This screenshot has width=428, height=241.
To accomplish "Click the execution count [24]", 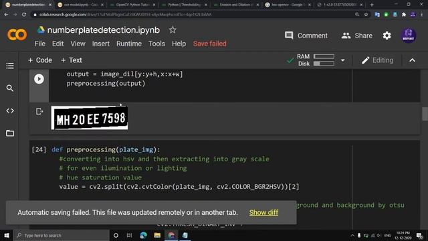I will (x=39, y=149).
